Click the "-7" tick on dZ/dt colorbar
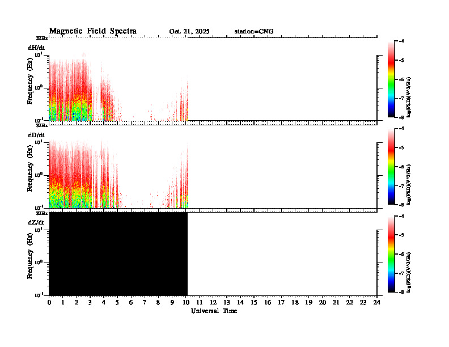The image size is (449, 347). [x=401, y=273]
